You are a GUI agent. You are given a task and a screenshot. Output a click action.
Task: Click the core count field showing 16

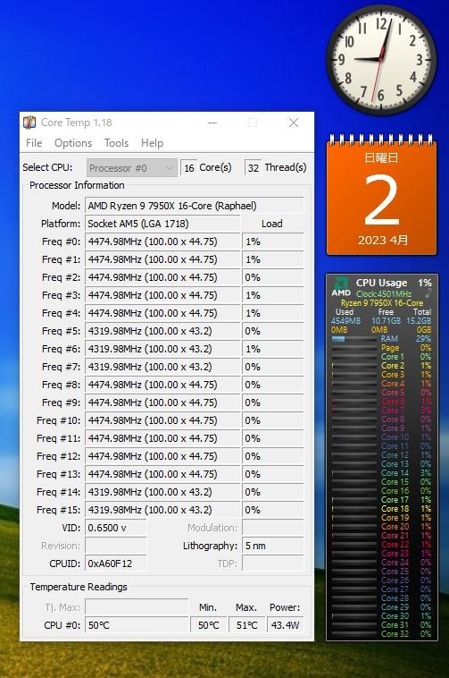coord(188,168)
